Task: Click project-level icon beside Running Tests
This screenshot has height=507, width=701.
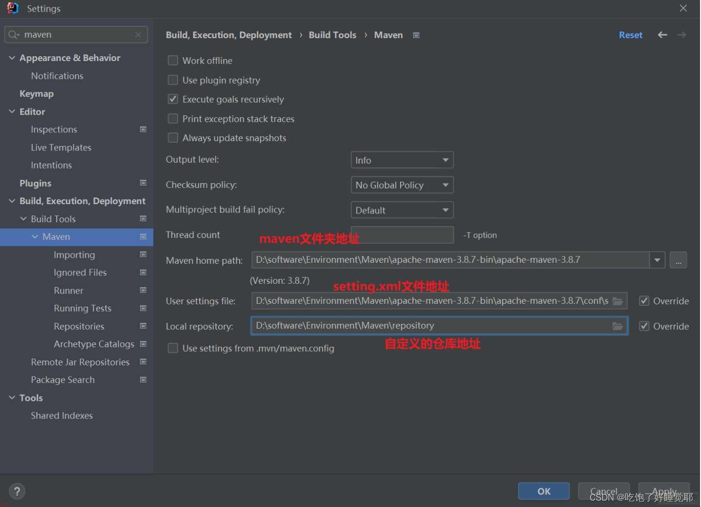Action: [143, 308]
